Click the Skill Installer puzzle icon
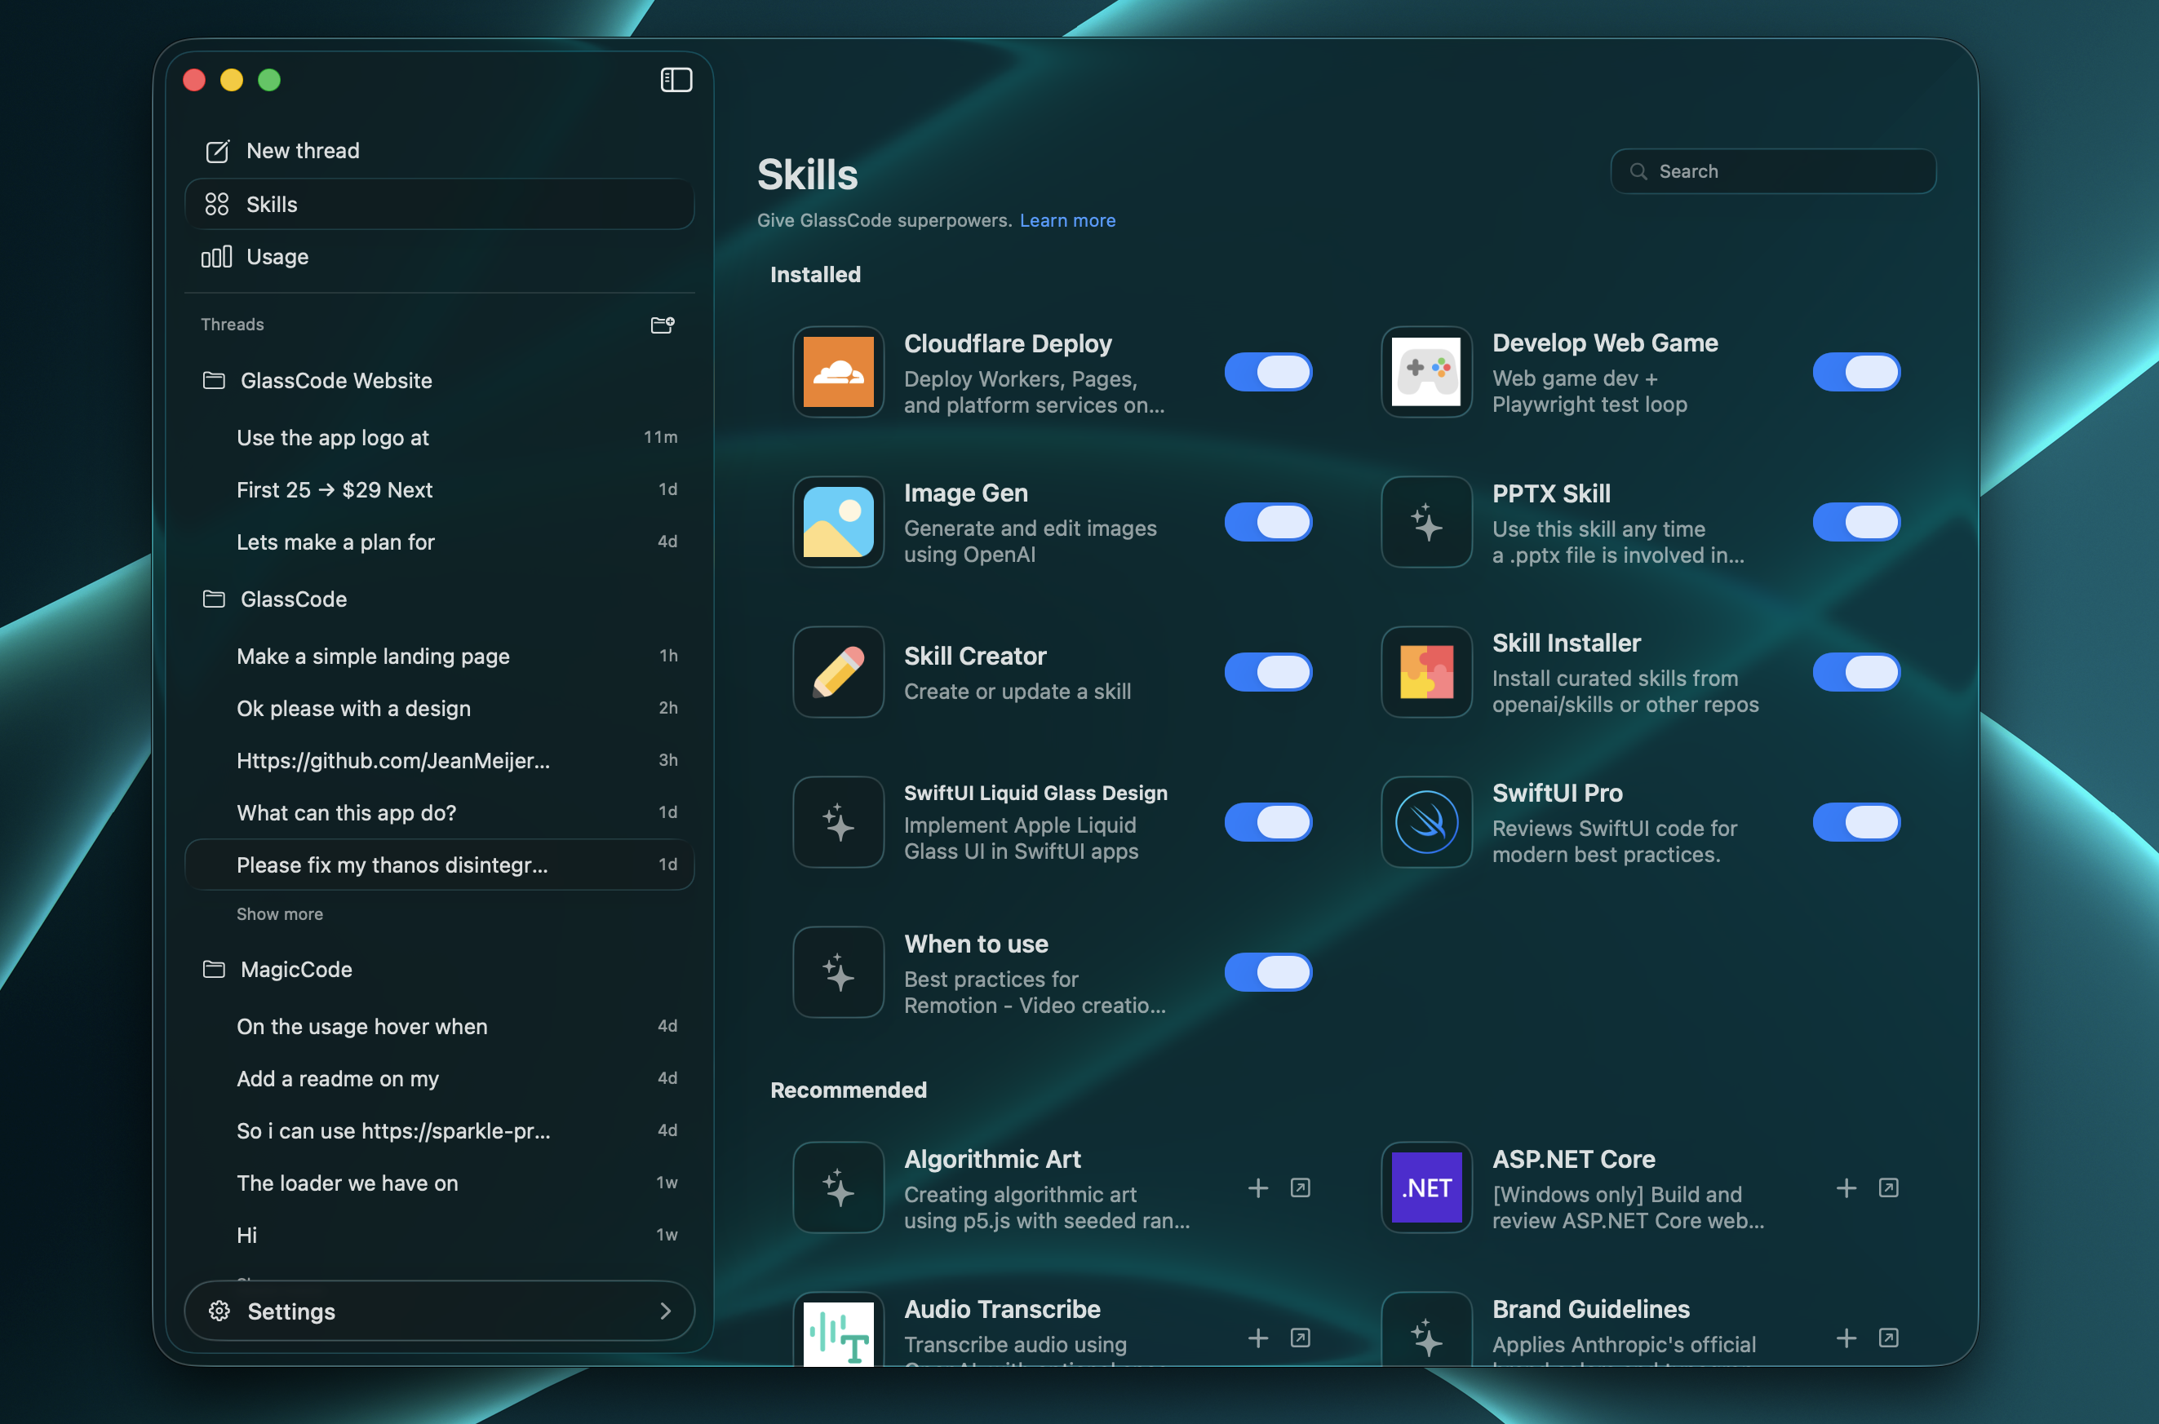This screenshot has width=2159, height=1424. 1426,672
